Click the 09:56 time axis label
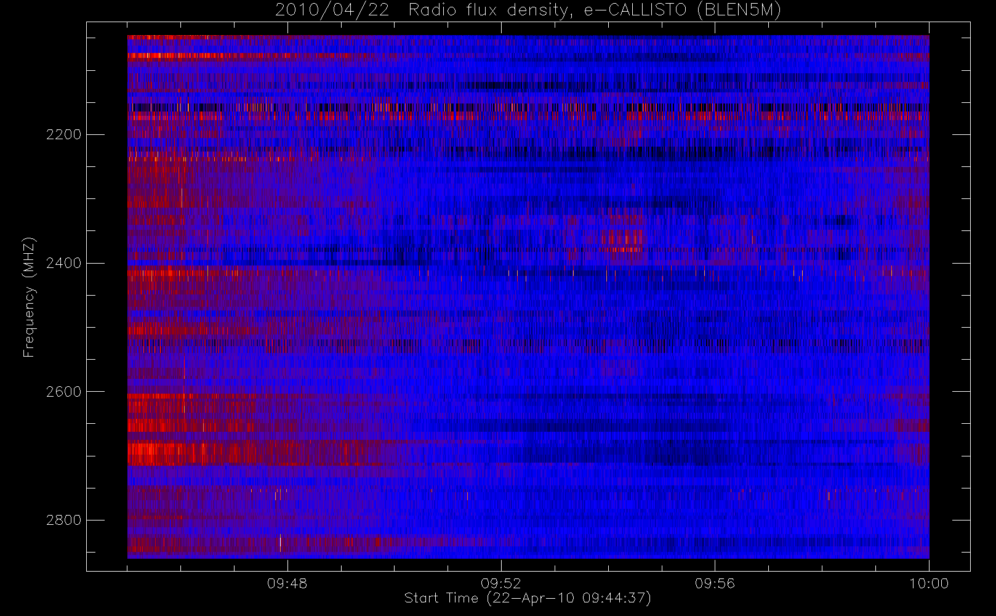The image size is (996, 616). [x=715, y=583]
